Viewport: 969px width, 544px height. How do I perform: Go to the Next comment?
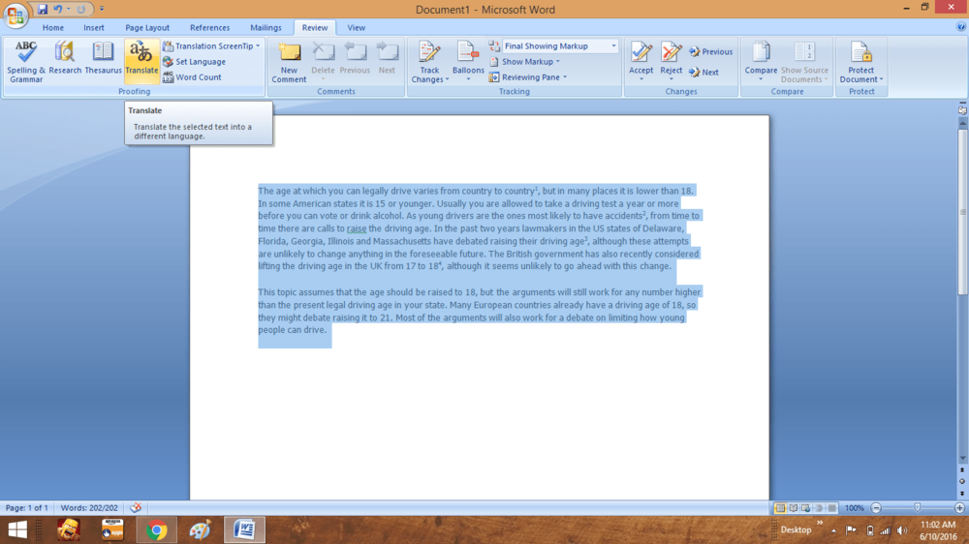[387, 58]
